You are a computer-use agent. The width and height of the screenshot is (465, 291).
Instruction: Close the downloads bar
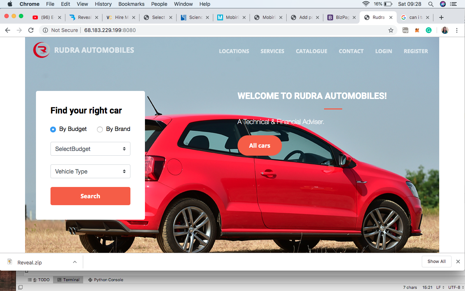(458, 262)
